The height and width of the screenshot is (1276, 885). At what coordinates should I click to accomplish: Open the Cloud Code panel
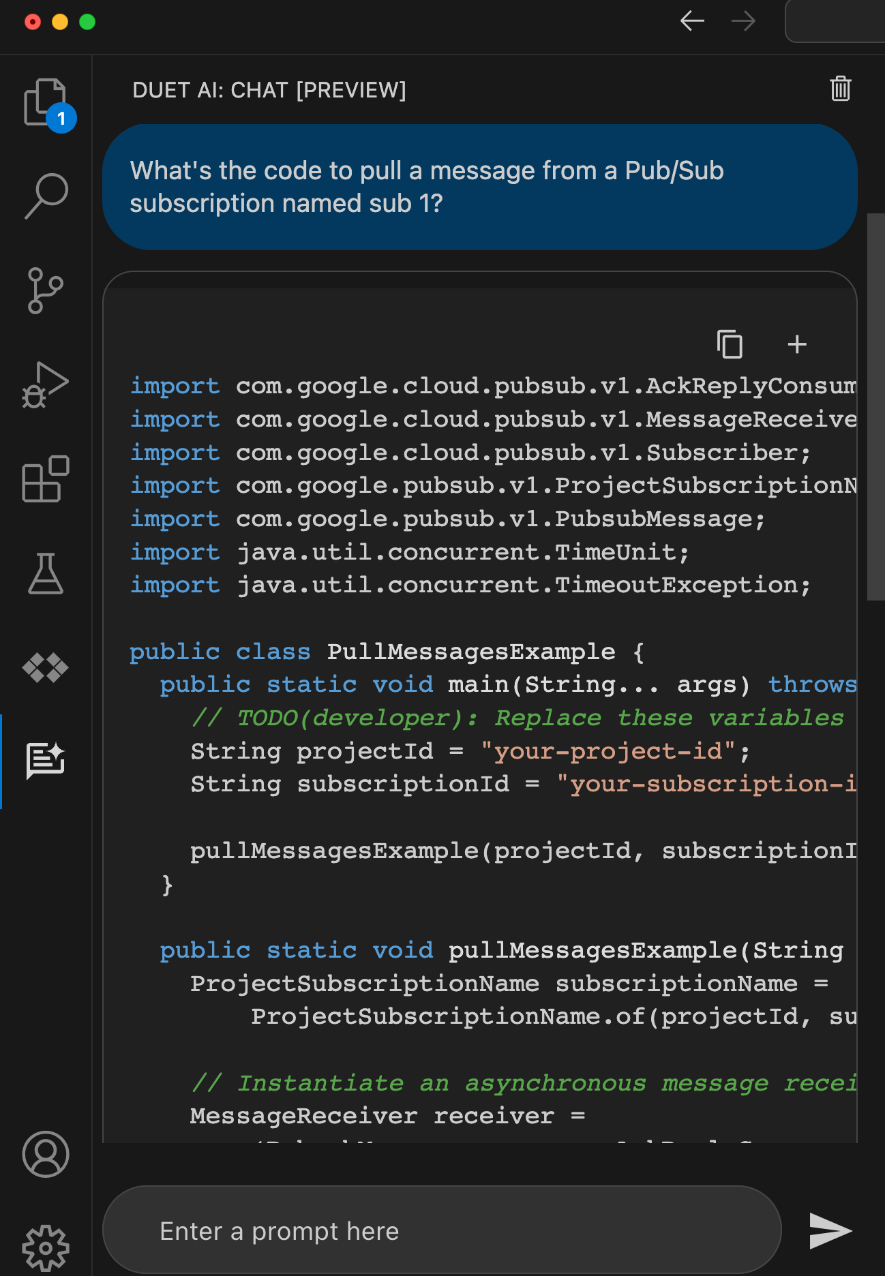(46, 667)
